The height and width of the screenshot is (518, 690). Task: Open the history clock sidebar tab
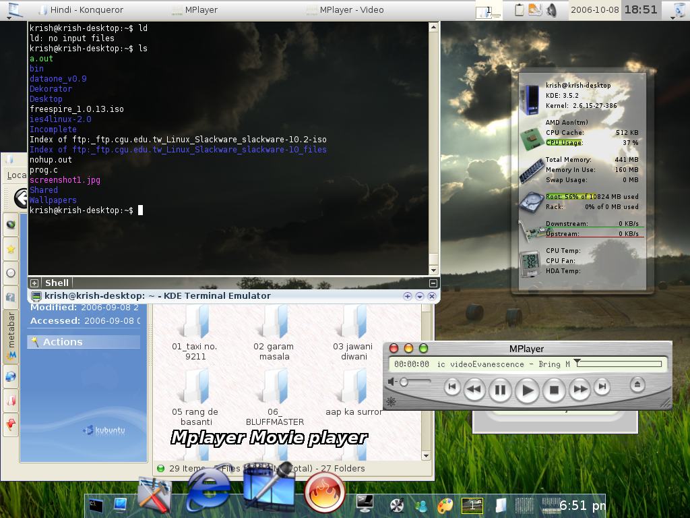tap(11, 273)
